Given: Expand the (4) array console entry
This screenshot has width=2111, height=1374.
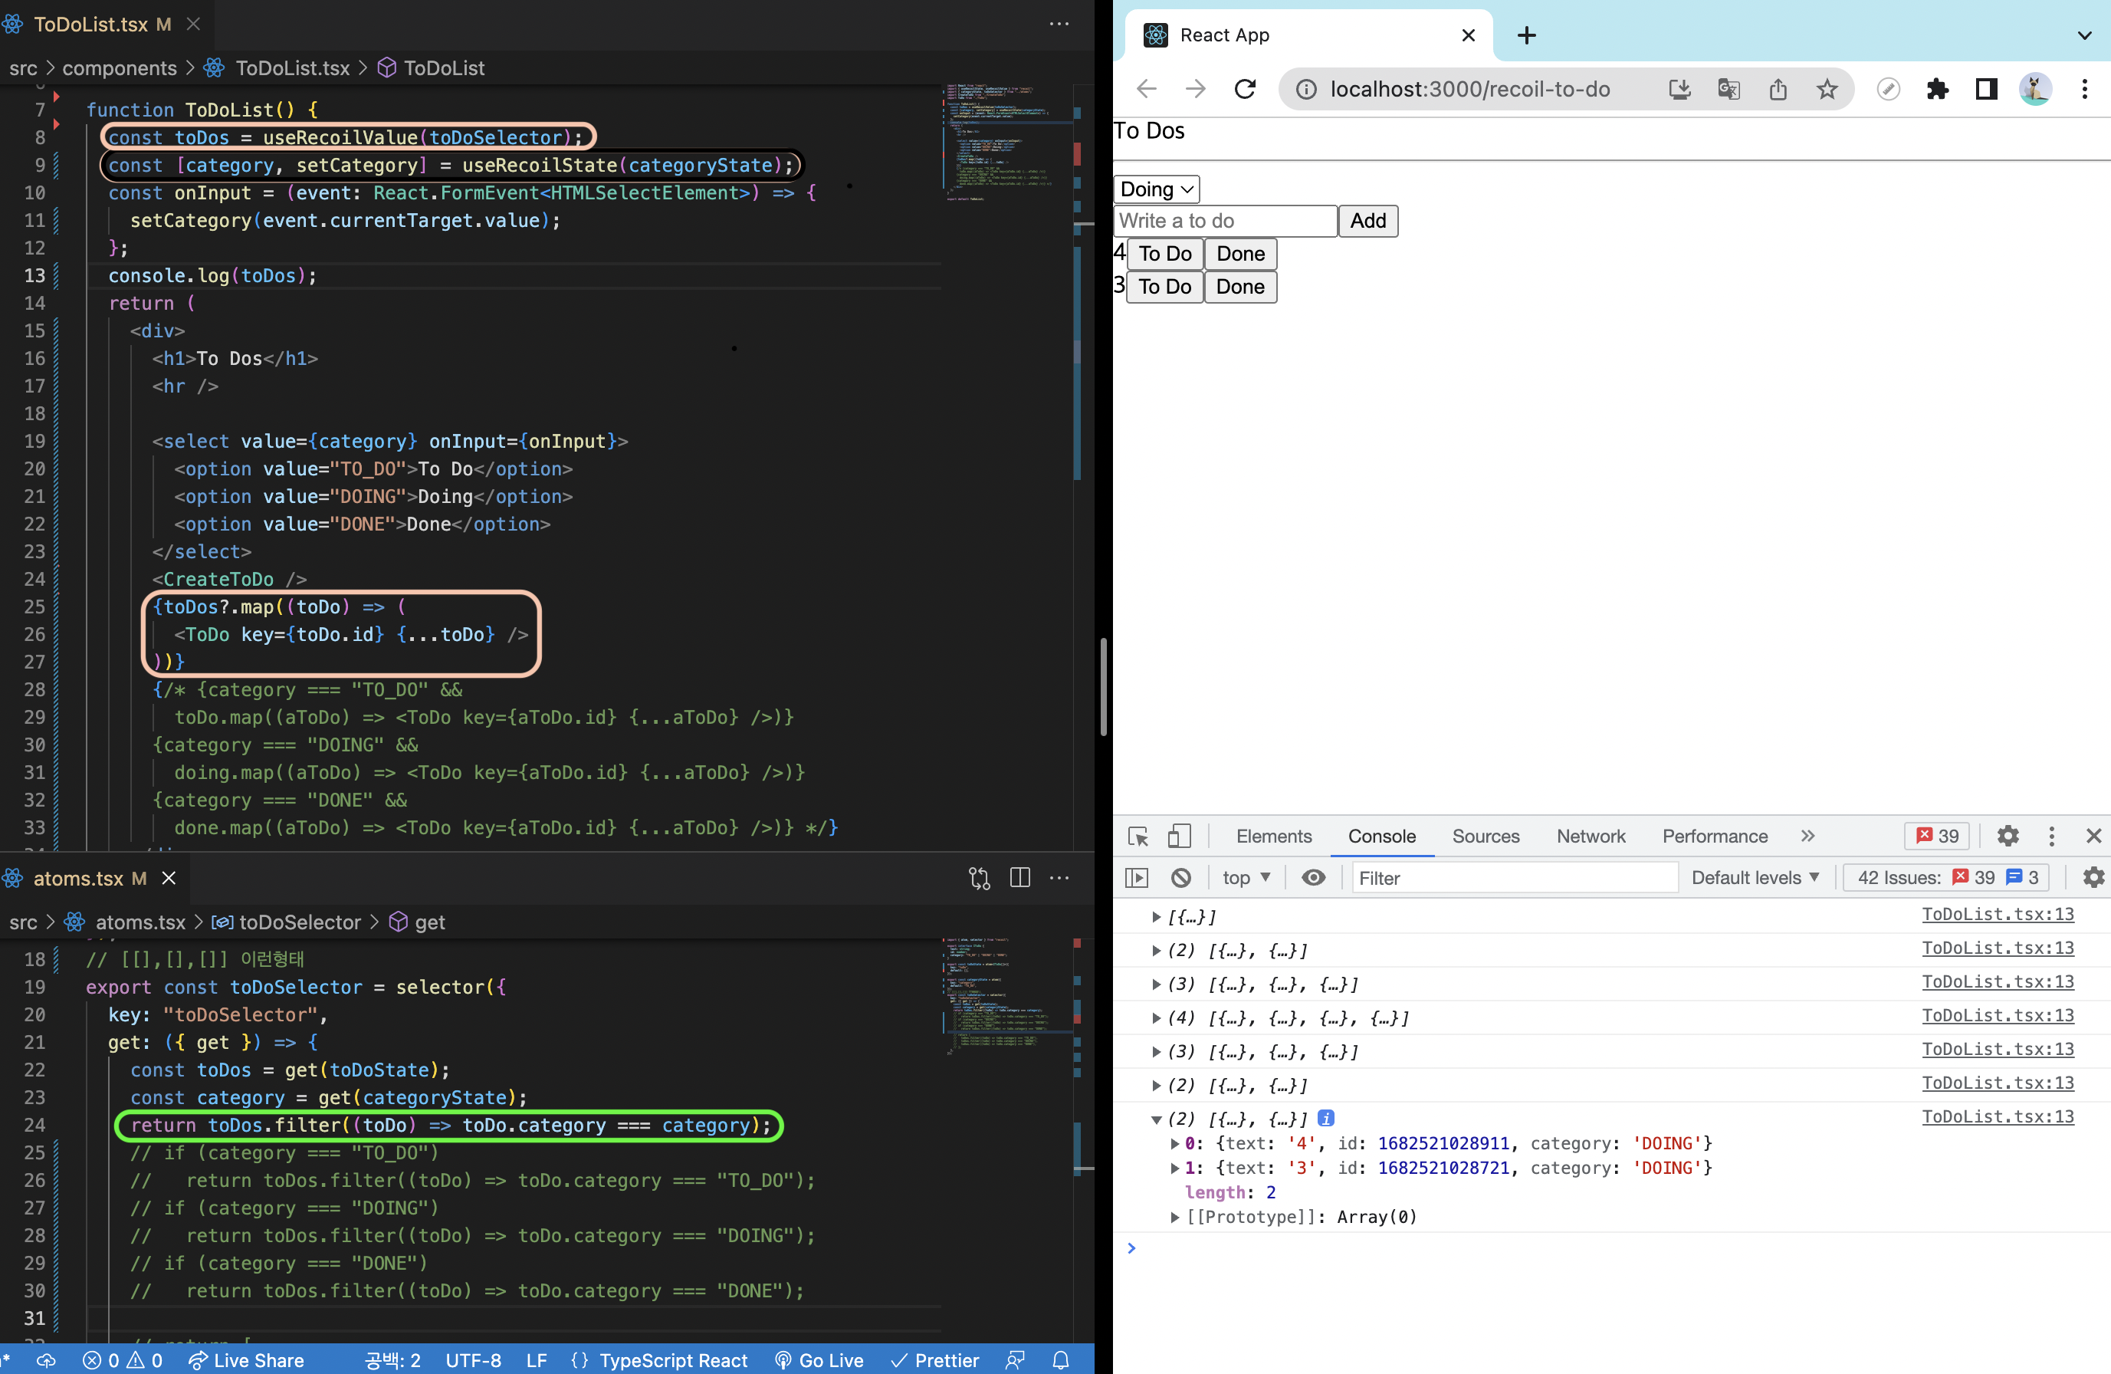Looking at the screenshot, I should 1156,1018.
